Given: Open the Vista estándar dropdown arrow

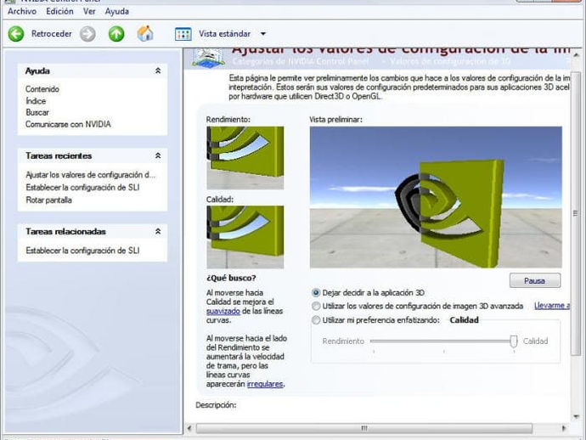Looking at the screenshot, I should pos(263,34).
